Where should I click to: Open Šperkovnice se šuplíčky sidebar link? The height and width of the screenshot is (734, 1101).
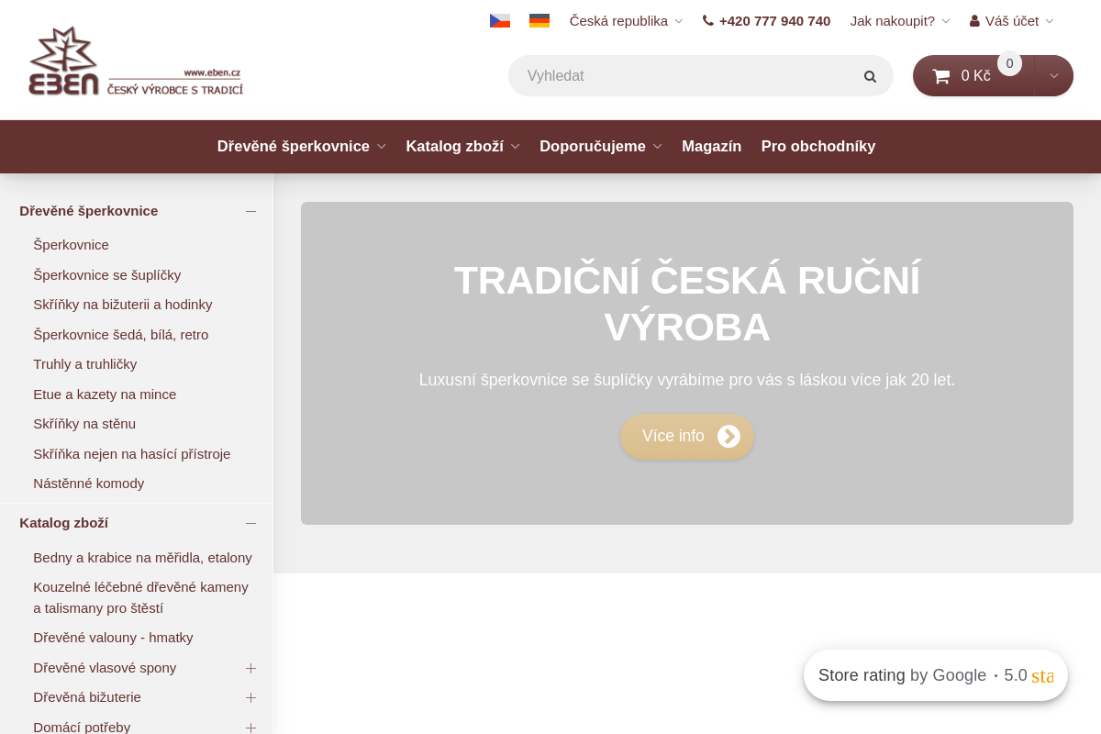(x=106, y=274)
